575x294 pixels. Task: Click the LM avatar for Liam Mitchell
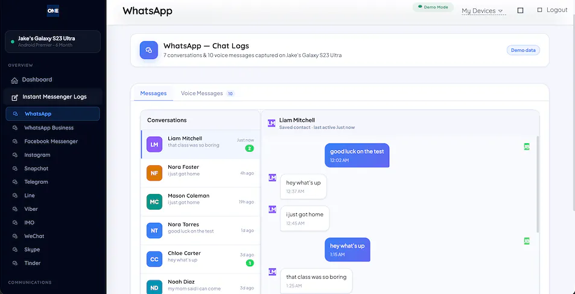point(154,144)
